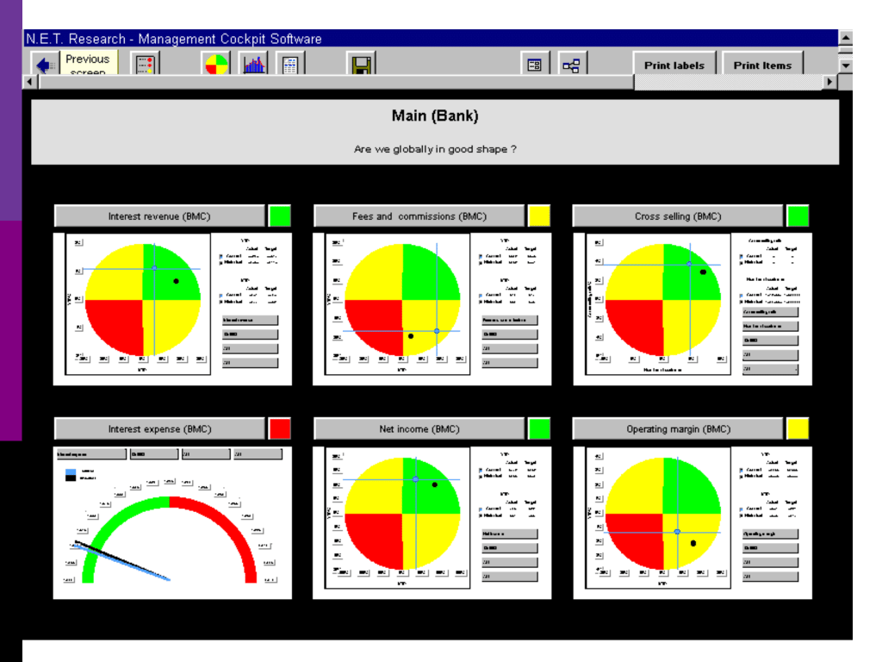
Task: Click the Print labels button
Action: coord(674,65)
